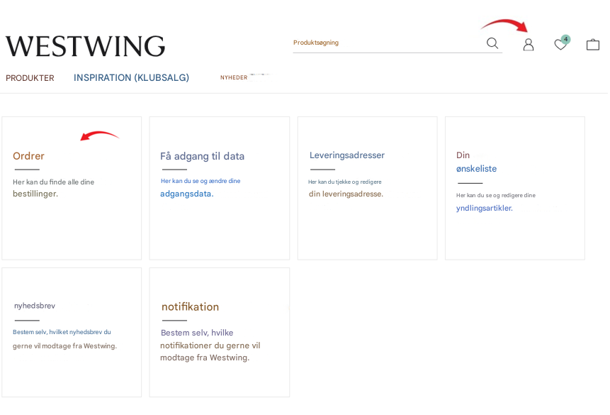
Task: Open Inspiration (Klubsalg) menu
Action: tap(132, 77)
